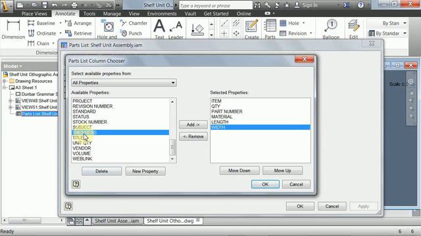Click help icon in Column Chooser dialog

tap(76, 184)
